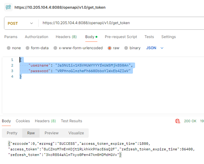
Task: Click the "refresh_token" line in the response
Action: [x=65, y=155]
